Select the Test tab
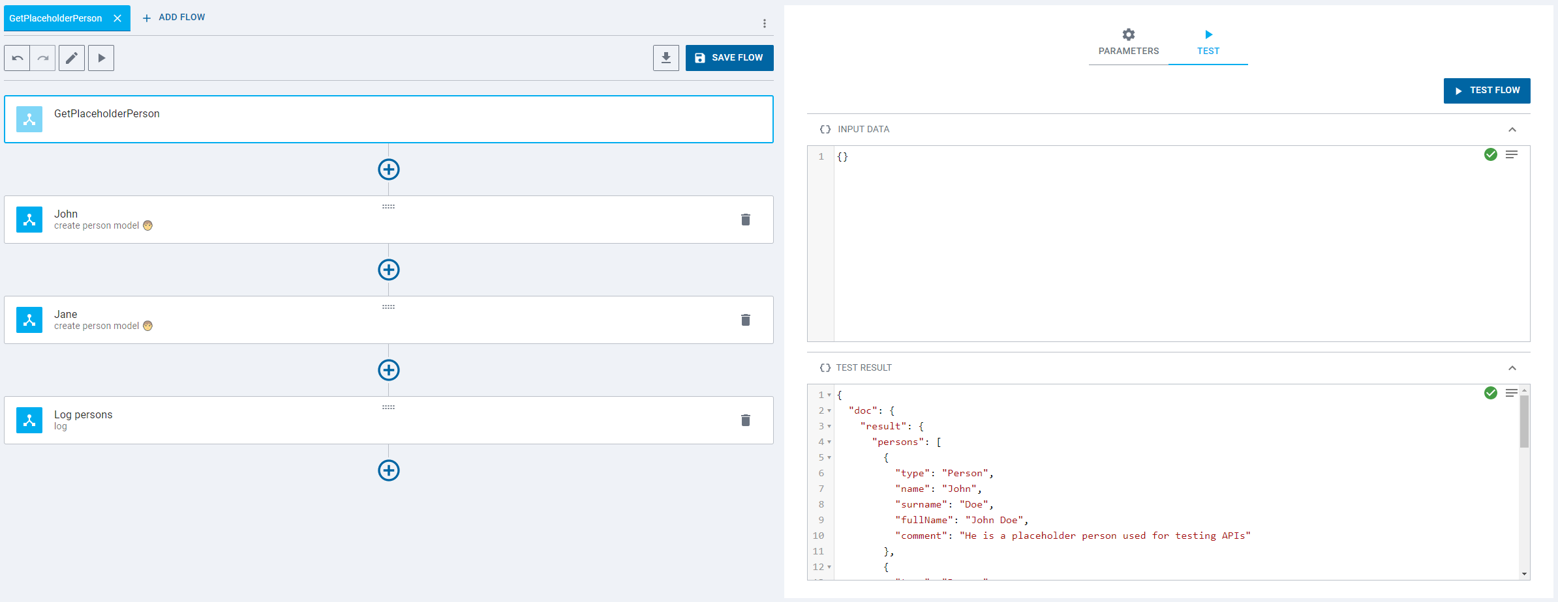 1208,42
